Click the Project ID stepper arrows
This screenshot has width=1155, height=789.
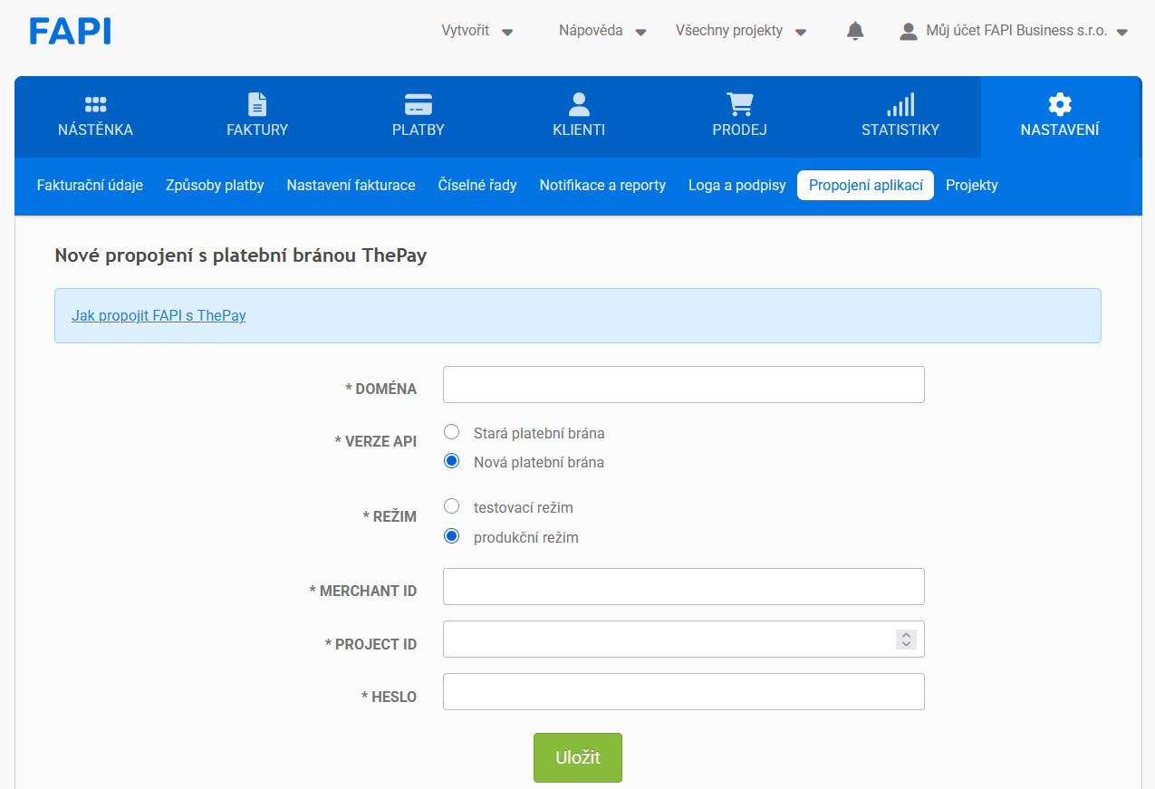pos(906,640)
